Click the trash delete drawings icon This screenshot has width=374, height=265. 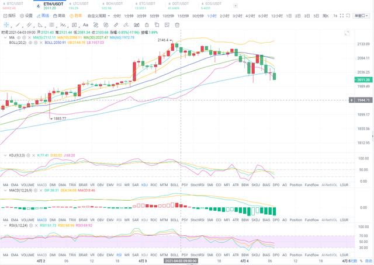177,25
